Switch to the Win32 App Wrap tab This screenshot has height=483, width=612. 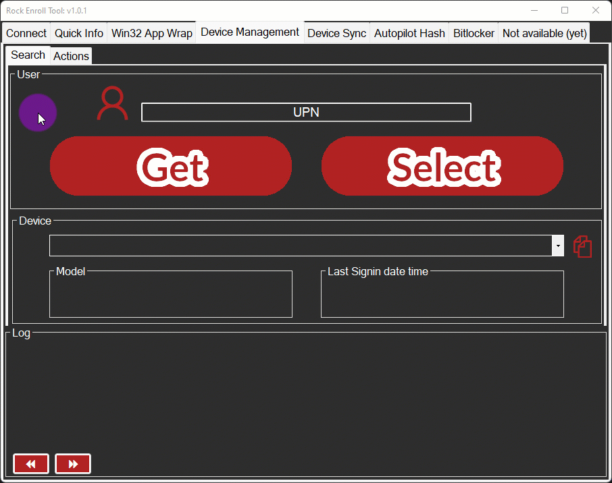[x=151, y=32]
